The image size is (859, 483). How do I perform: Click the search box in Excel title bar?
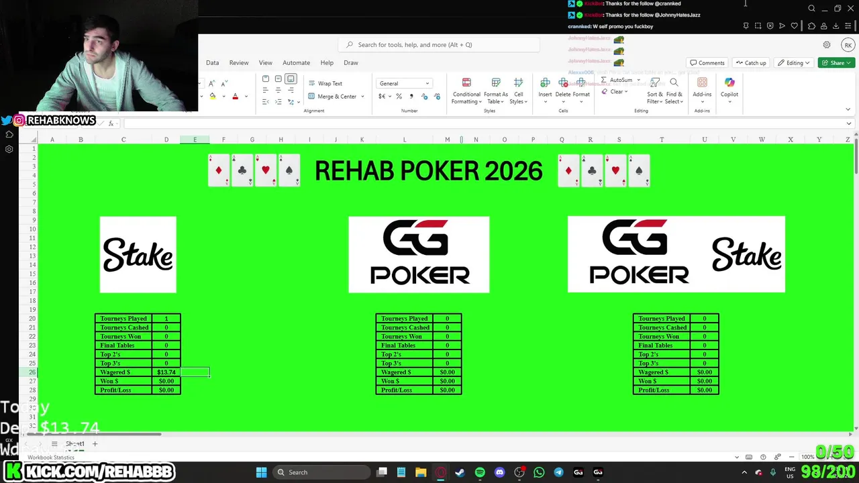[x=439, y=45]
